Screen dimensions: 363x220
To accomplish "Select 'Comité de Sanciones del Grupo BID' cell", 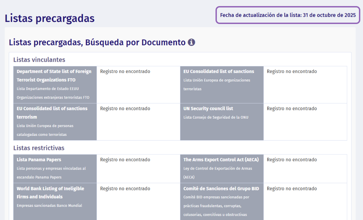I will (x=222, y=202).
